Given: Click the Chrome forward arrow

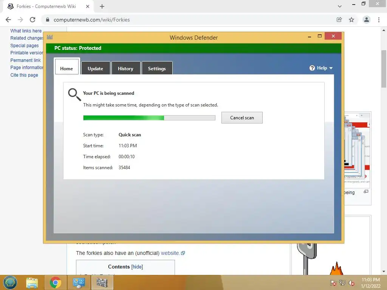Looking at the screenshot, I should [20, 20].
